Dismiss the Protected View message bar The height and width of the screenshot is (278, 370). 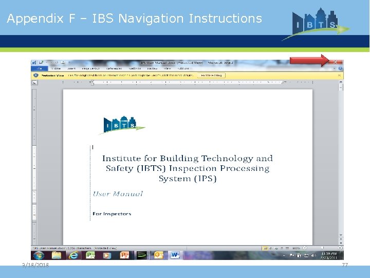pos(339,75)
